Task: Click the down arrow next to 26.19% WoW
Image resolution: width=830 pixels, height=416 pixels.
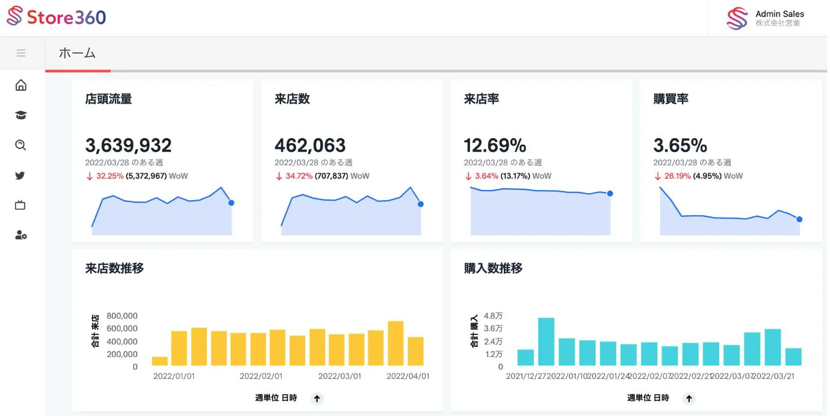Action: point(657,176)
